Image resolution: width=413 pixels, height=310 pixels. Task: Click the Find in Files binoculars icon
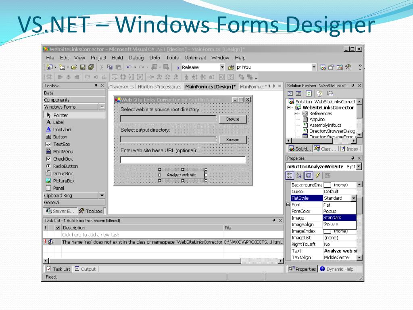coord(231,67)
